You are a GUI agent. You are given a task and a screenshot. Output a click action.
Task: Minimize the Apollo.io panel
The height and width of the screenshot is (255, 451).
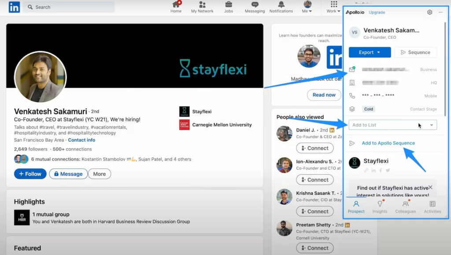pyautogui.click(x=440, y=12)
